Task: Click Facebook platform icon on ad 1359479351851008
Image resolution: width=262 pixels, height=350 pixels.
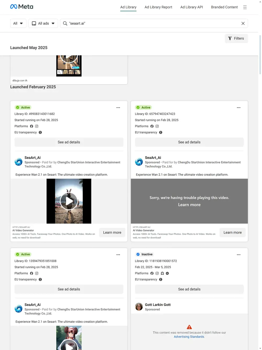Action: click(31, 273)
